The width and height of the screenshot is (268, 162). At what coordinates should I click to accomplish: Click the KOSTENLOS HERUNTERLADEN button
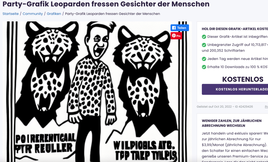tap(235, 89)
